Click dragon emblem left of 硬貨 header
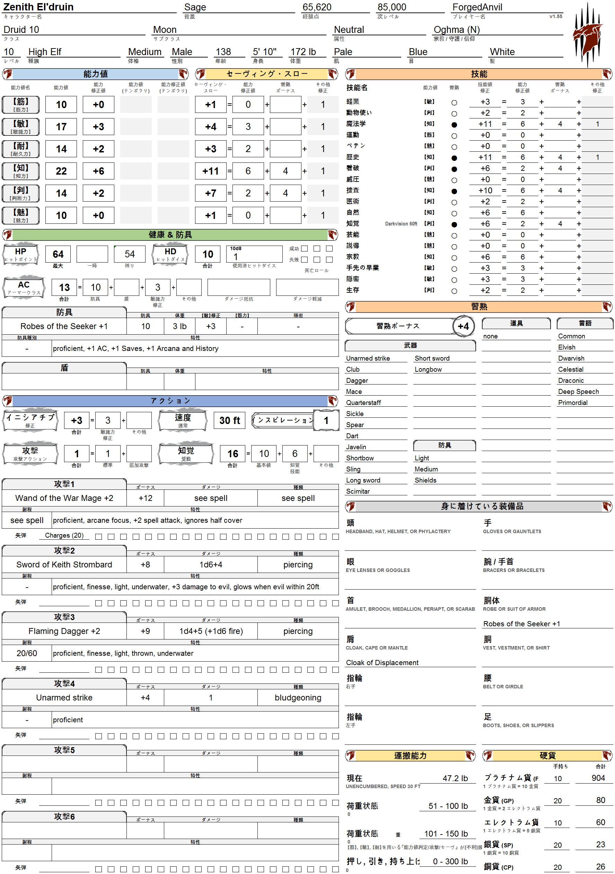Image resolution: width=615 pixels, height=874 pixels. [488, 755]
